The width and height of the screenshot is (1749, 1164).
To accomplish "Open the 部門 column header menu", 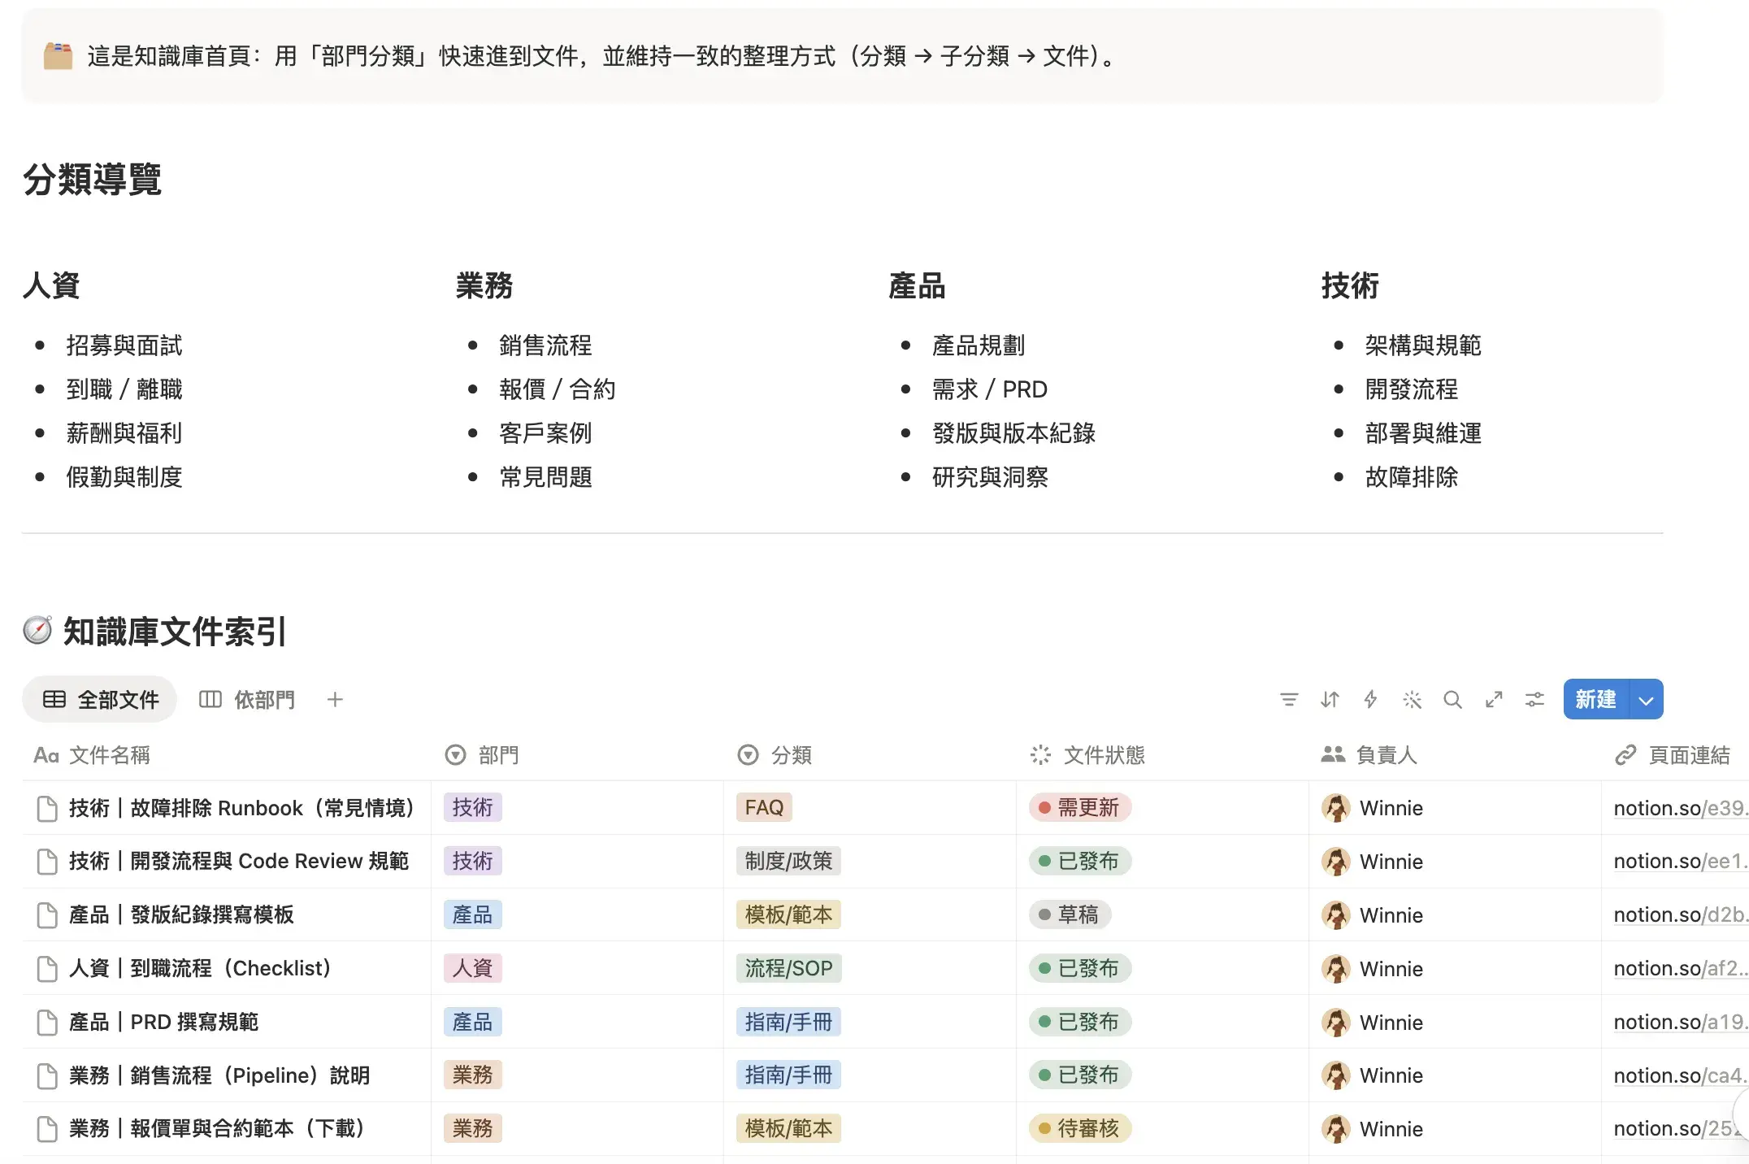I will point(497,755).
